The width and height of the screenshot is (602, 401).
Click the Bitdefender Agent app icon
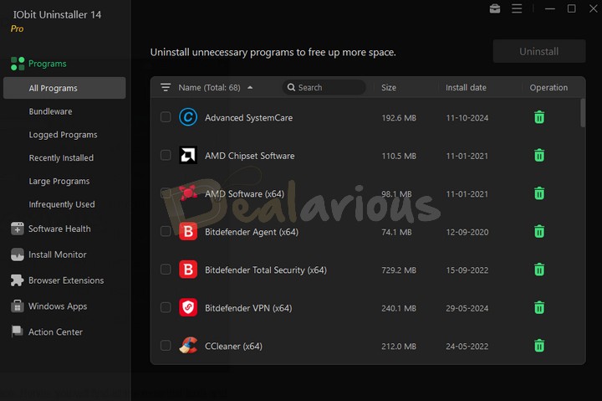[x=188, y=231]
